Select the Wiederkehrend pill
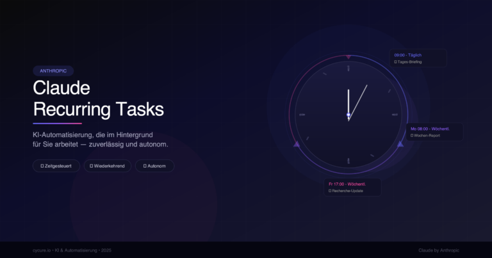Image resolution: width=492 pixels, height=258 pixels. click(x=108, y=166)
